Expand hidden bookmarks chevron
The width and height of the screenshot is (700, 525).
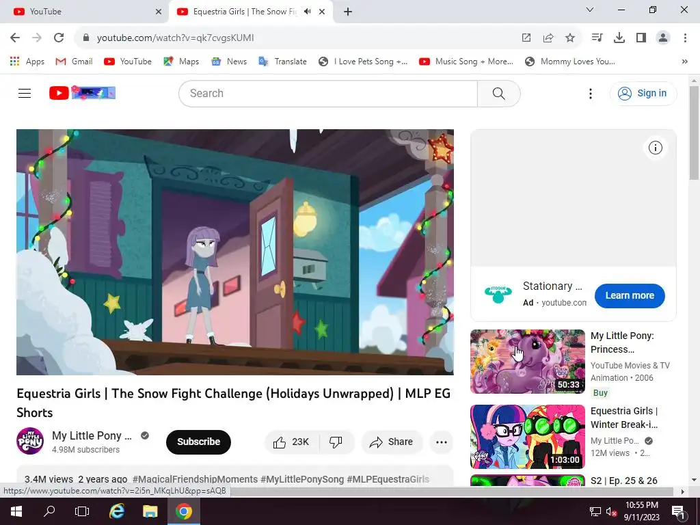pyautogui.click(x=684, y=62)
